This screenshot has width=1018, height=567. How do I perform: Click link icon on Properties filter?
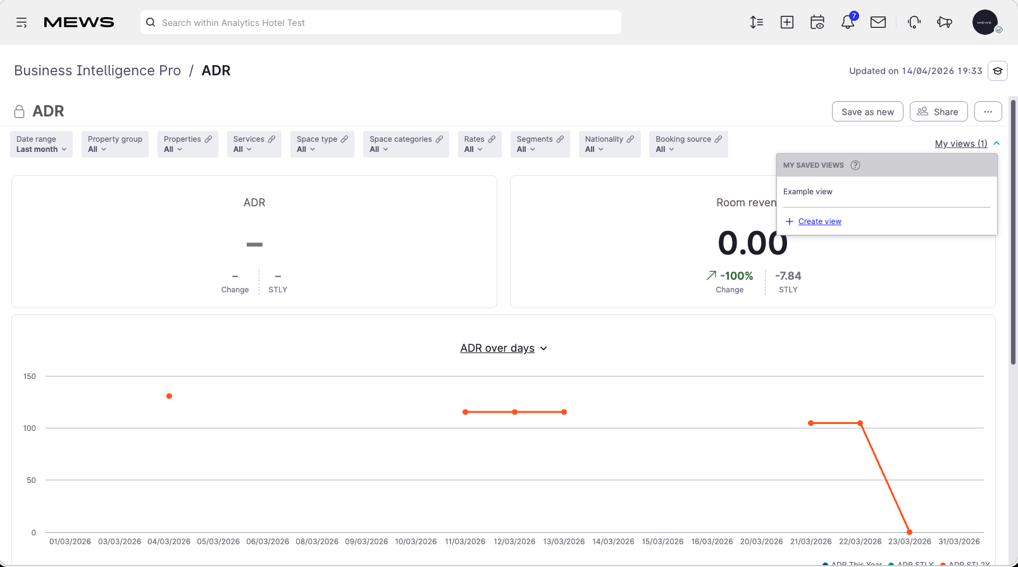pos(208,139)
